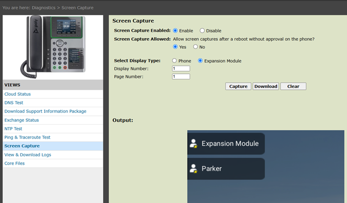Click the Download button

coord(266,86)
